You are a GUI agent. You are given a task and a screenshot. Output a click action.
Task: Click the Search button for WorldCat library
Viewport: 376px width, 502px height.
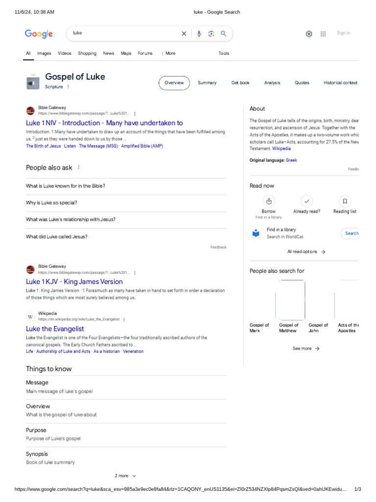coord(350,233)
